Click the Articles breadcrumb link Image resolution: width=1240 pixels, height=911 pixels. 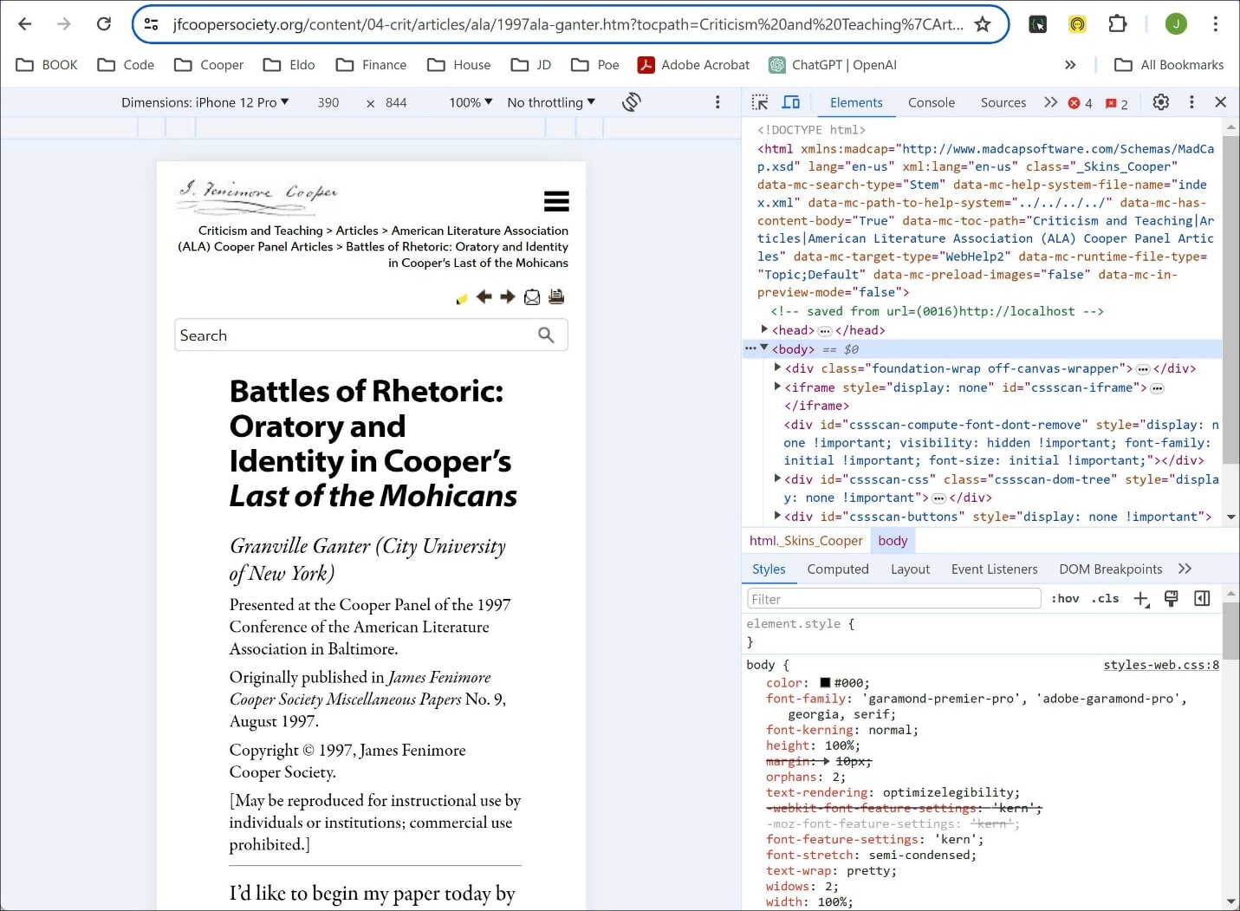[x=356, y=230]
